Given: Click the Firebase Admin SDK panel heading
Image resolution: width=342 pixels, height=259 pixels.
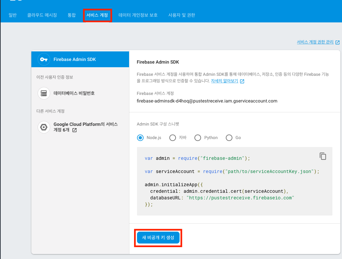Looking at the screenshot, I should (x=158, y=62).
